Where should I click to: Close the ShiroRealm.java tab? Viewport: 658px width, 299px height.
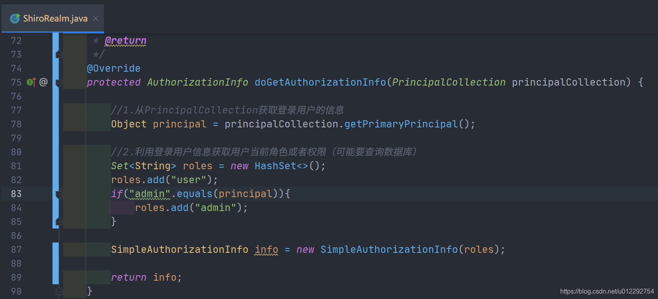click(x=96, y=18)
